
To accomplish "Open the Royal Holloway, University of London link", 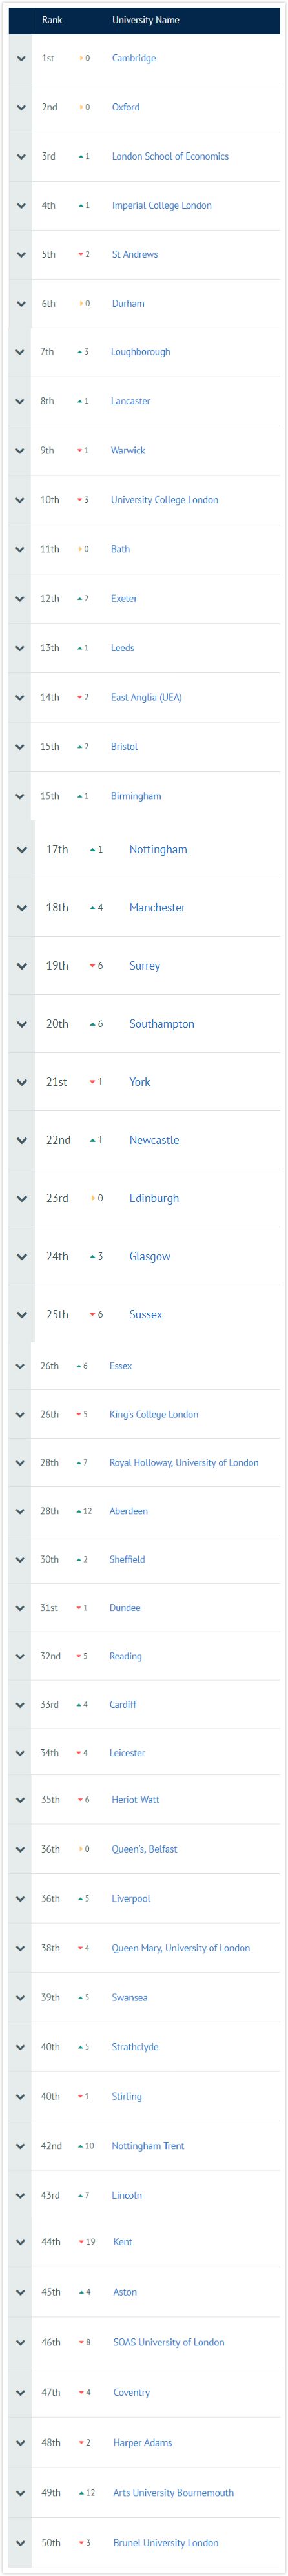I will pyautogui.click(x=184, y=1462).
